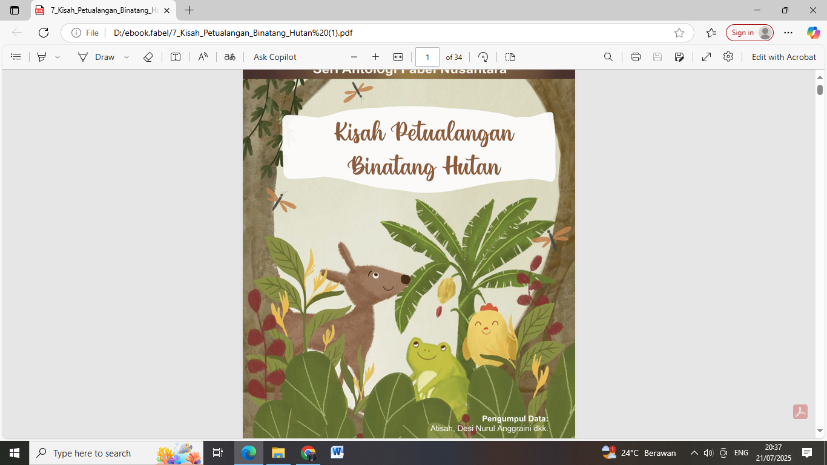The height and width of the screenshot is (465, 827).
Task: Click inside the page number field
Action: pyautogui.click(x=428, y=56)
